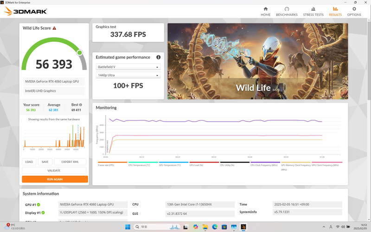Open the weather widget
The image size is (371, 232).
(x=15, y=227)
